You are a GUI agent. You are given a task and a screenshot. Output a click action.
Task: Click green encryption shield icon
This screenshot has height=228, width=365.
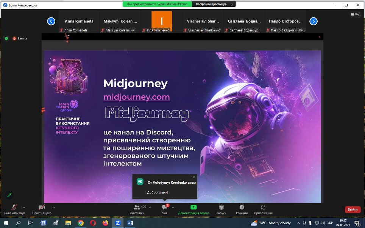pos(6,38)
